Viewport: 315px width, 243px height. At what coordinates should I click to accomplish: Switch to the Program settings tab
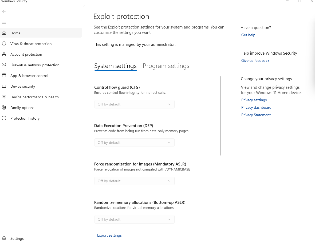tap(166, 66)
